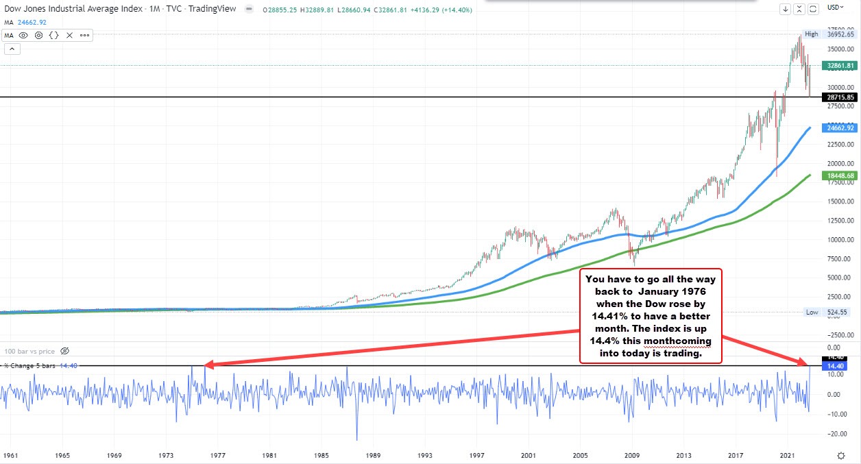The image size is (861, 464).
Task: Click the download chart data arrow icon
Action: 785,8
